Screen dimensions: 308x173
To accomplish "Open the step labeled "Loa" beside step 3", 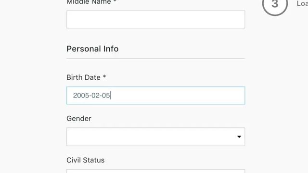I will [x=302, y=3].
